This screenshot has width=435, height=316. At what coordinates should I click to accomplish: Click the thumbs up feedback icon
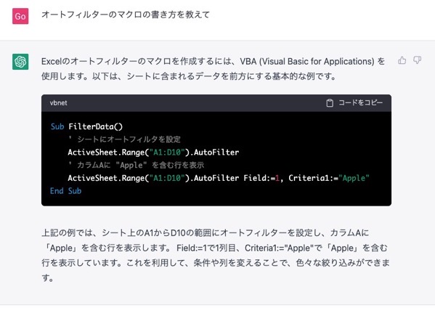(x=402, y=60)
